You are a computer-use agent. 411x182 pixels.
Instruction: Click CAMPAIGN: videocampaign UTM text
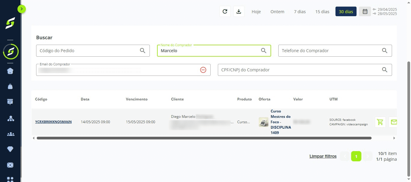click(348, 124)
